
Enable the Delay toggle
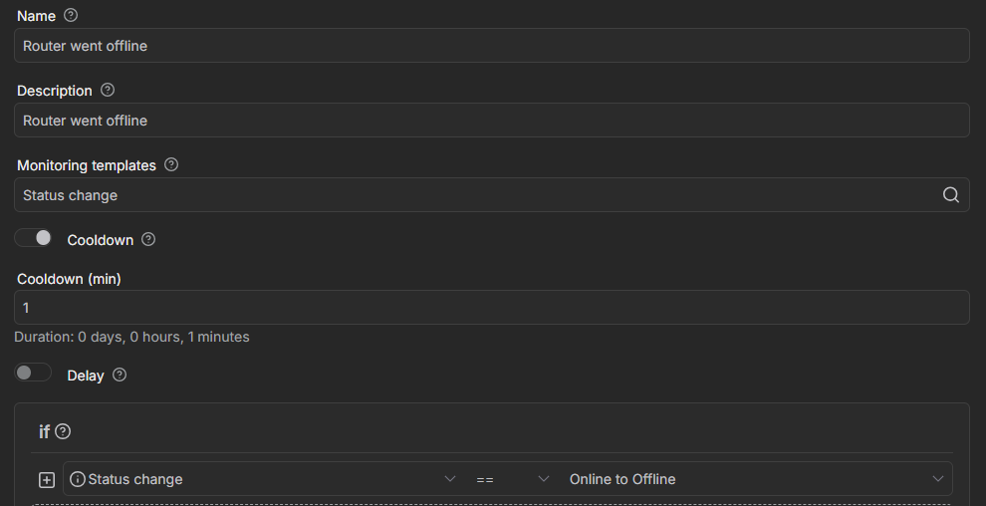[x=34, y=374]
